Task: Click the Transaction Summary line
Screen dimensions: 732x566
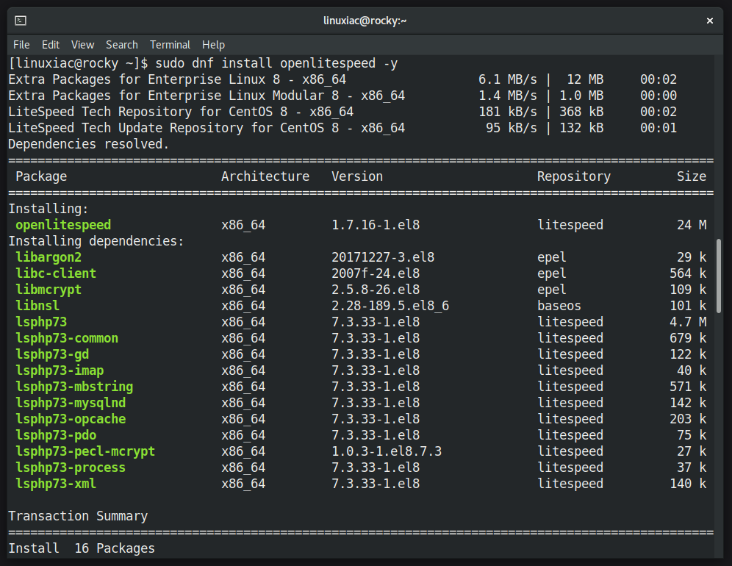Action: [x=78, y=516]
